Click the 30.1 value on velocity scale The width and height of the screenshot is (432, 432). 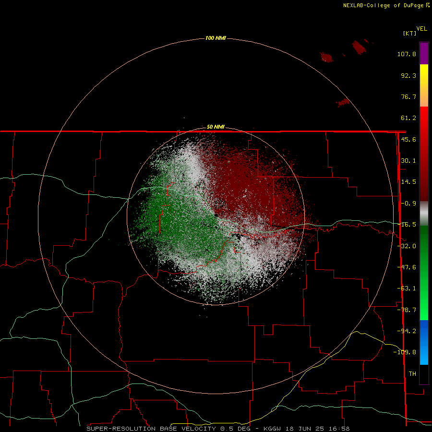pos(408,161)
